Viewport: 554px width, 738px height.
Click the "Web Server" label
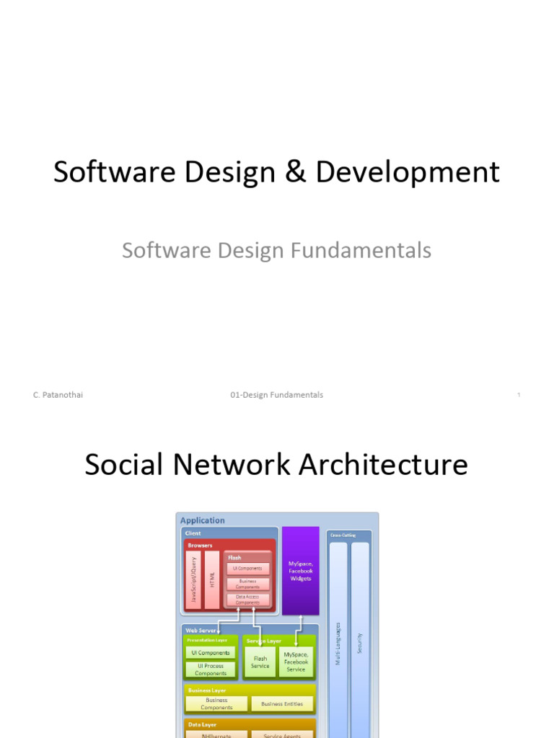point(201,630)
